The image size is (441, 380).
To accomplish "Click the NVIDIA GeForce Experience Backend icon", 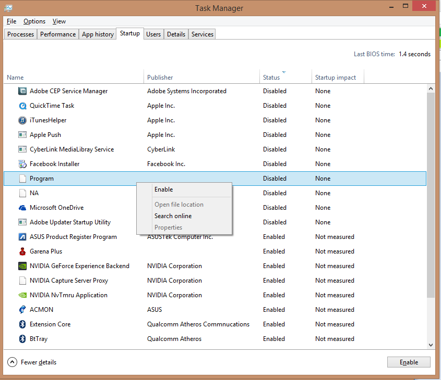I will point(22,266).
